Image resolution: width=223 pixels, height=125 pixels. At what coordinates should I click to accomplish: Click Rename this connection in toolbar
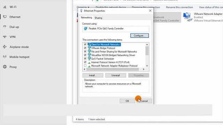pos(179,7)
